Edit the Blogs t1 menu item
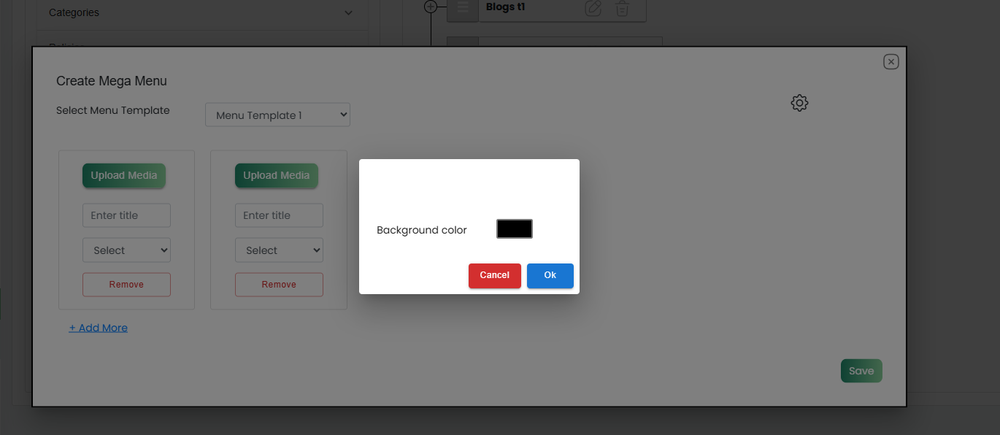Screen dimensions: 1000x435 click(593, 8)
